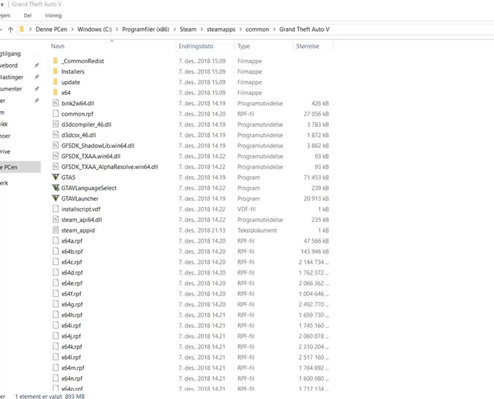Select the file x64h.rpf
This screenshot has height=399, width=494.
pyautogui.click(x=72, y=315)
